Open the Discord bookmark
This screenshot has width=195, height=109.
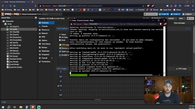point(154,10)
